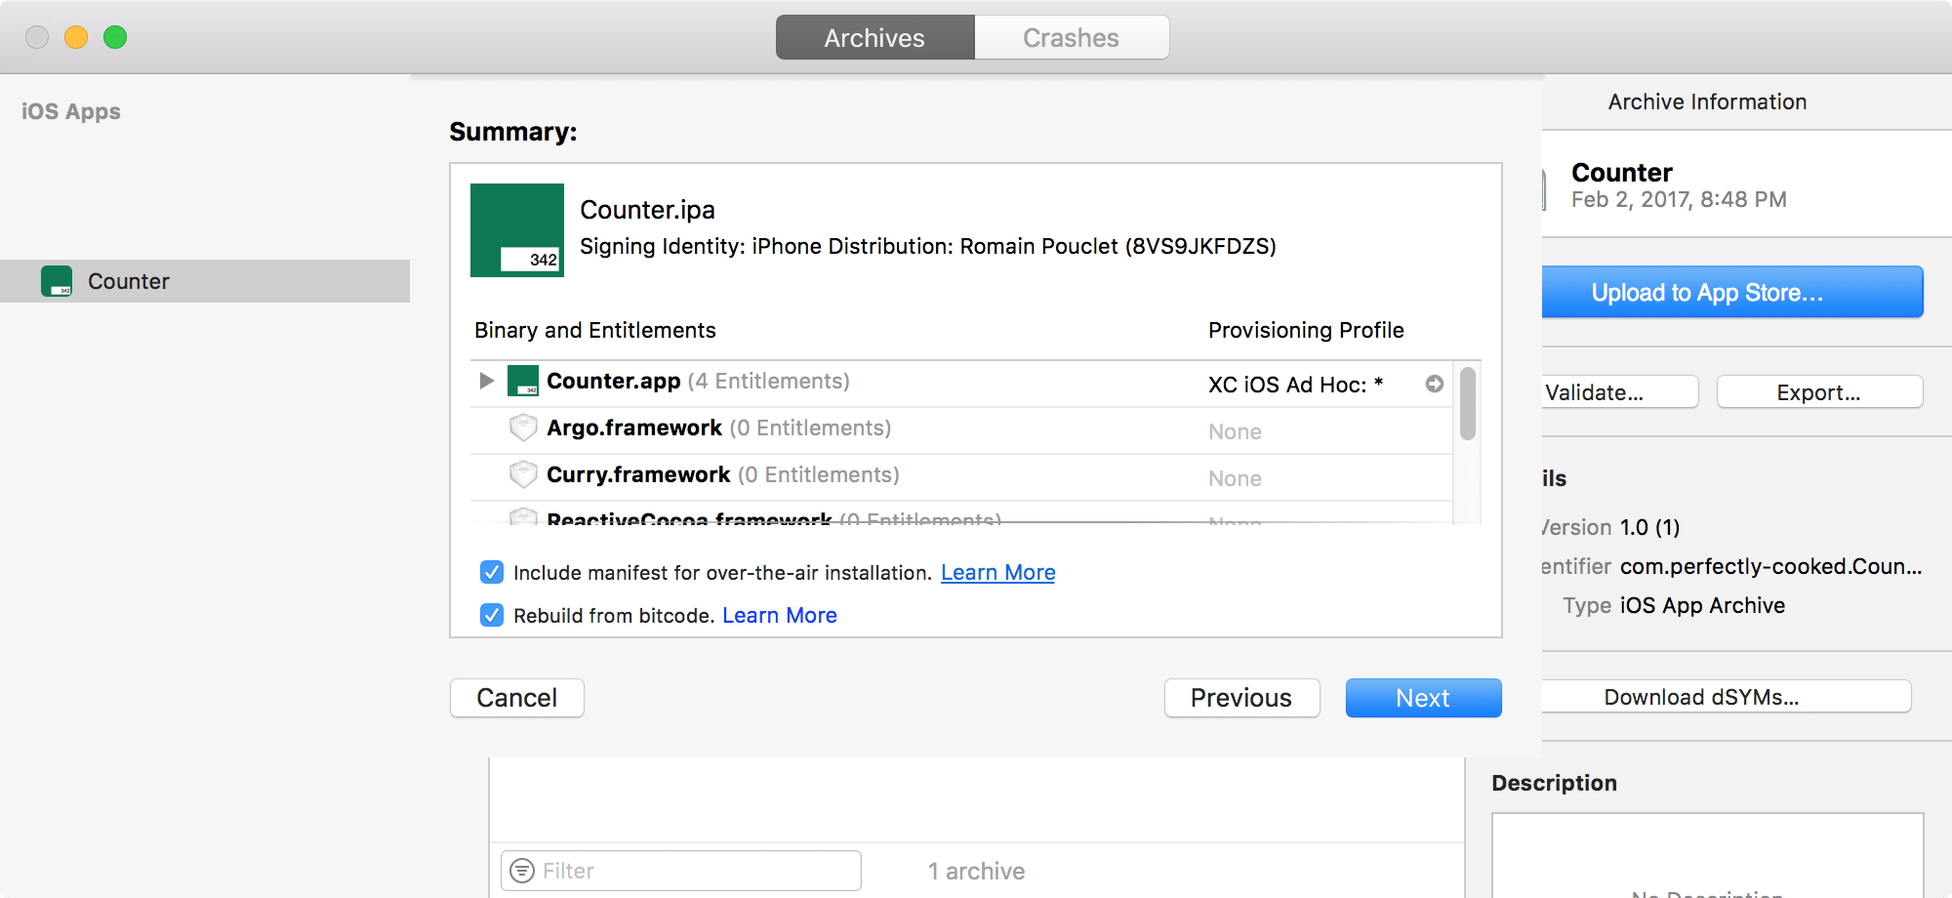Click the entitlements list scrollbar
Viewport: 1952px width, 898px height.
pos(1467,404)
